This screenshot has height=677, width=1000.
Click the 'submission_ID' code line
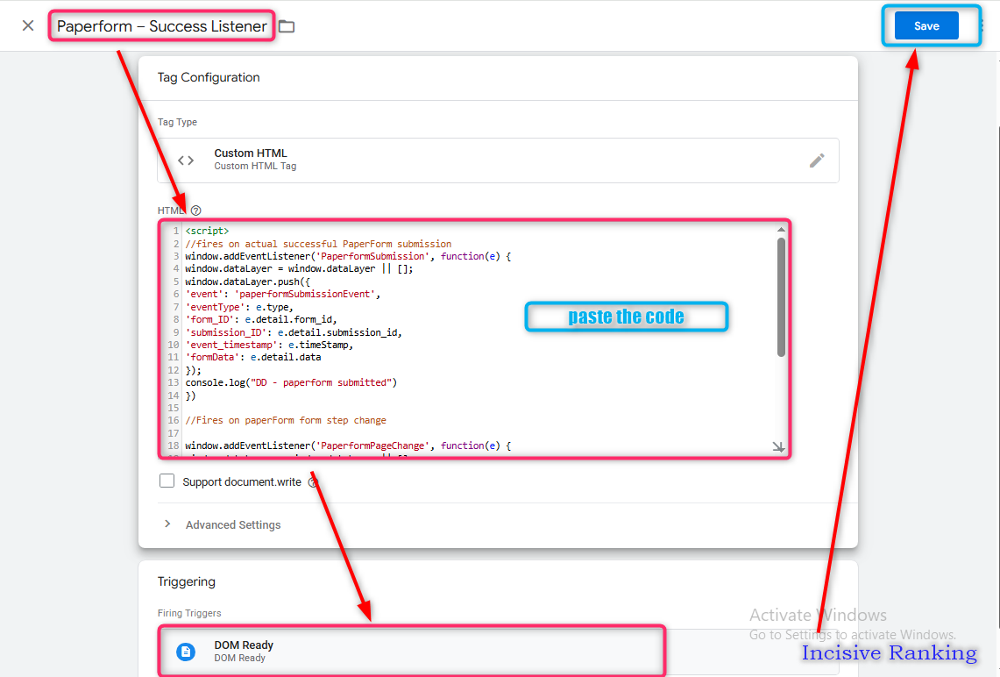click(294, 332)
